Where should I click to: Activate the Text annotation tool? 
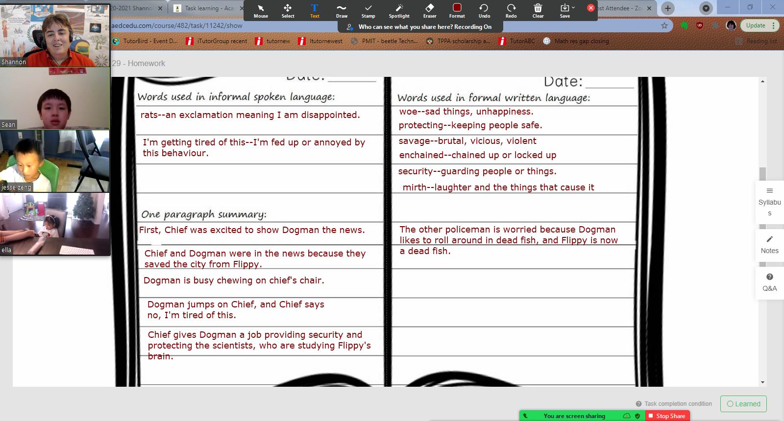[315, 10]
